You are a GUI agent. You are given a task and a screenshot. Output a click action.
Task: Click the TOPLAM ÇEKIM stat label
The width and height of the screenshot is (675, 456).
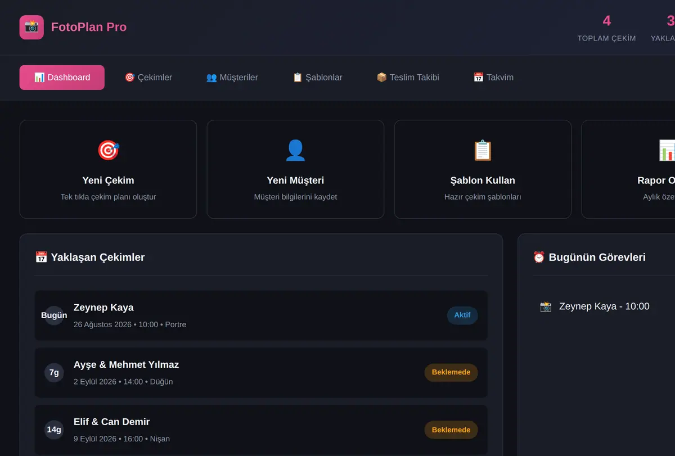pos(606,38)
